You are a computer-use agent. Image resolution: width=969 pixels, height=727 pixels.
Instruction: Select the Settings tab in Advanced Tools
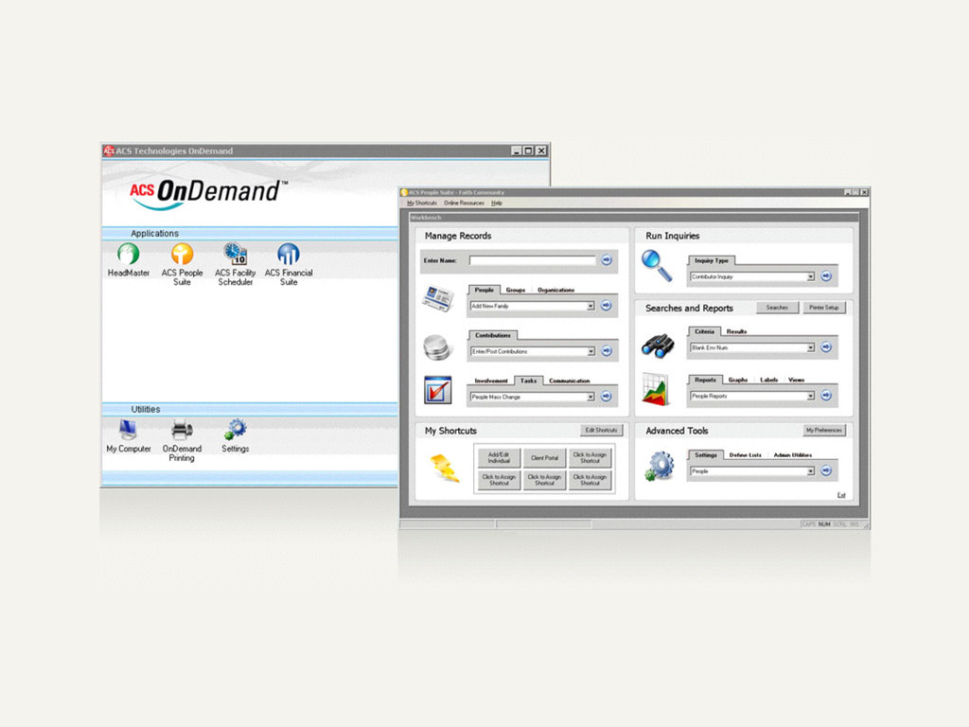[706, 455]
